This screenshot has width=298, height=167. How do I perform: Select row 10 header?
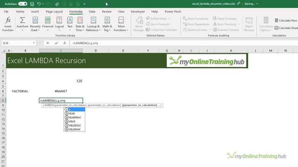click(x=3, y=110)
